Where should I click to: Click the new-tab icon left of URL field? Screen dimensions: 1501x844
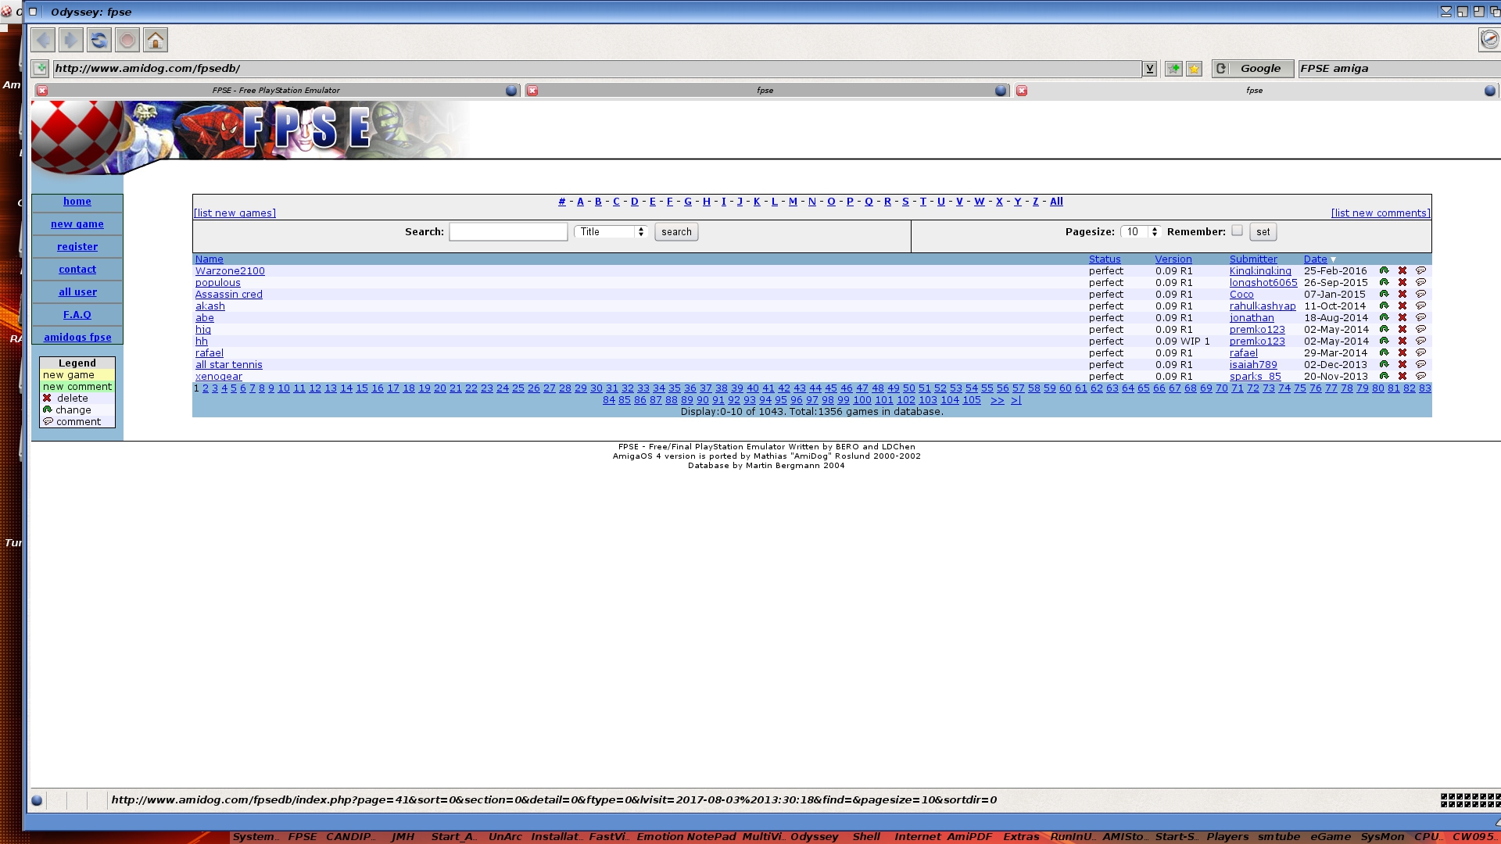[41, 69]
